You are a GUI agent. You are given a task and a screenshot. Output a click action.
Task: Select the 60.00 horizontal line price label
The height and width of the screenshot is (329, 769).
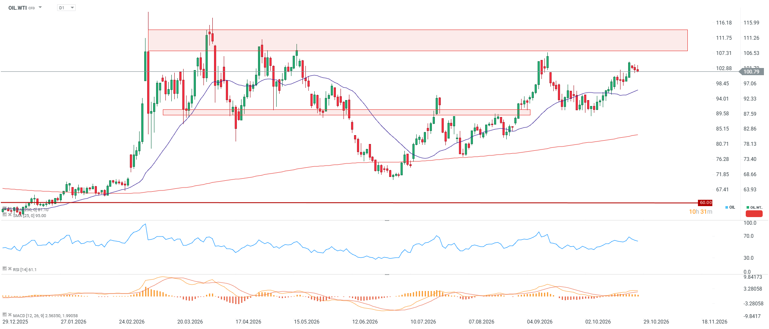pos(705,203)
